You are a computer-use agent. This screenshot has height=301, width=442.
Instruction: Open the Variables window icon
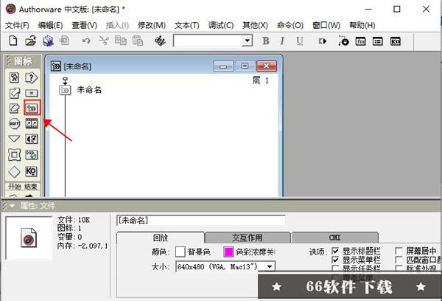coord(378,41)
